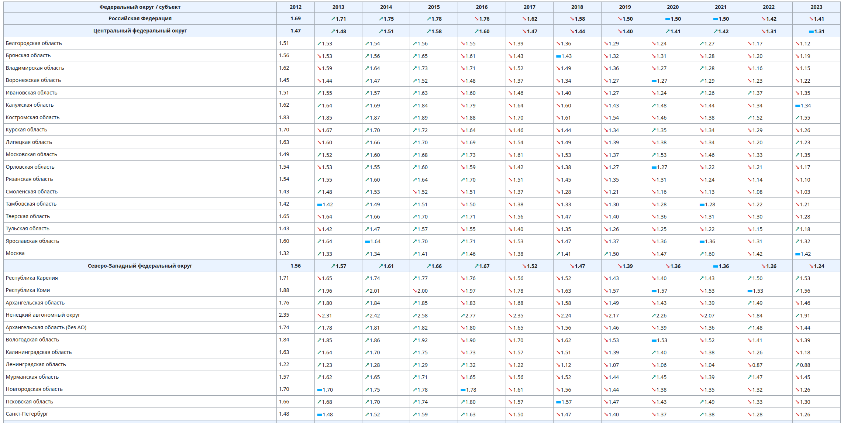Click the red down arrow for Российская Федерация 2016

coord(476,19)
